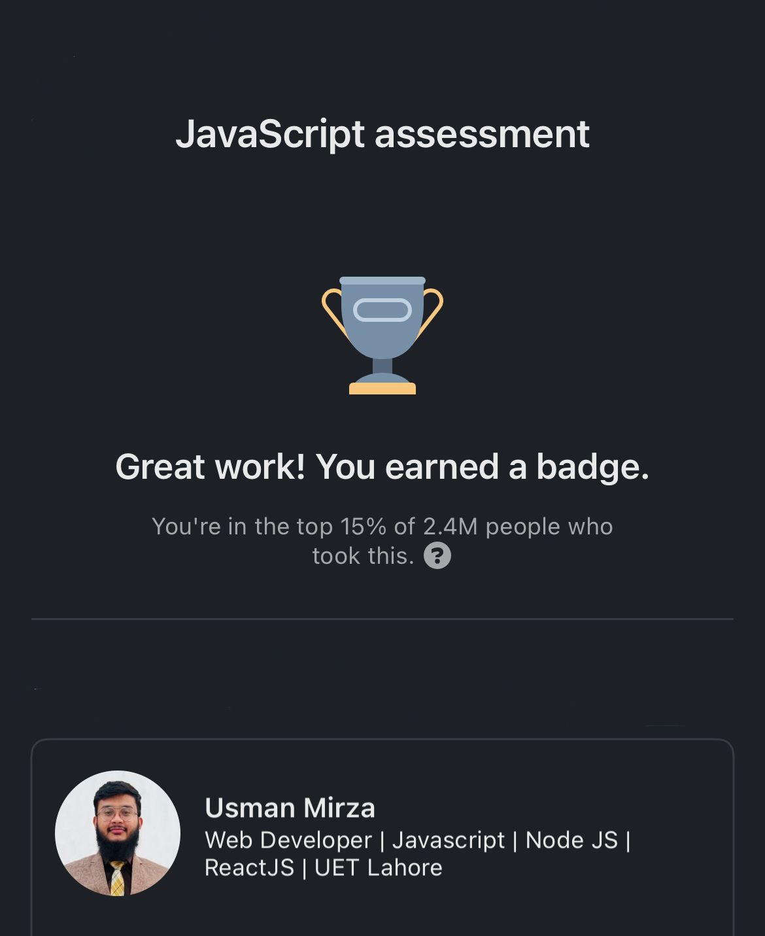Click 'Node JS' in the profile headline
The width and height of the screenshot is (765, 936).
tap(571, 840)
